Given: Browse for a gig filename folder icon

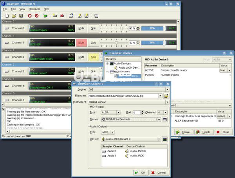Looking at the screenshot, I should click(x=166, y=96).
